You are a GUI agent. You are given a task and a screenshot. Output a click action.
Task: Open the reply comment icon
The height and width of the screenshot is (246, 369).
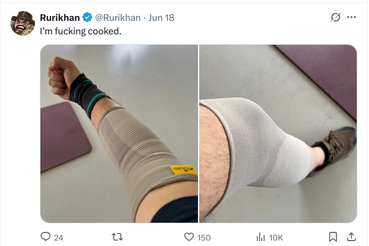pyautogui.click(x=45, y=237)
